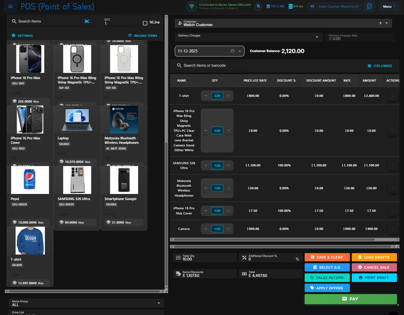Open the Items Group dropdown
The image size is (404, 315).
point(159,303)
